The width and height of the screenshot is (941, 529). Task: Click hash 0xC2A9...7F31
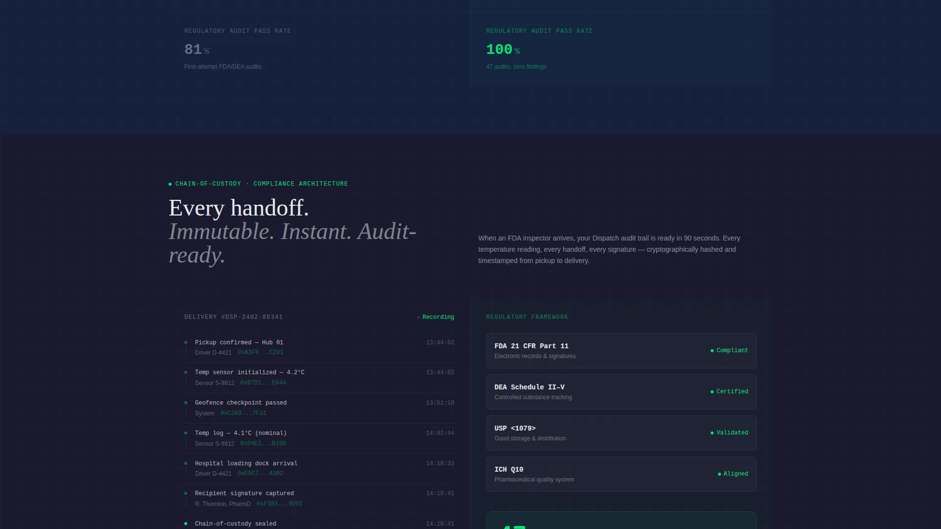click(x=243, y=413)
